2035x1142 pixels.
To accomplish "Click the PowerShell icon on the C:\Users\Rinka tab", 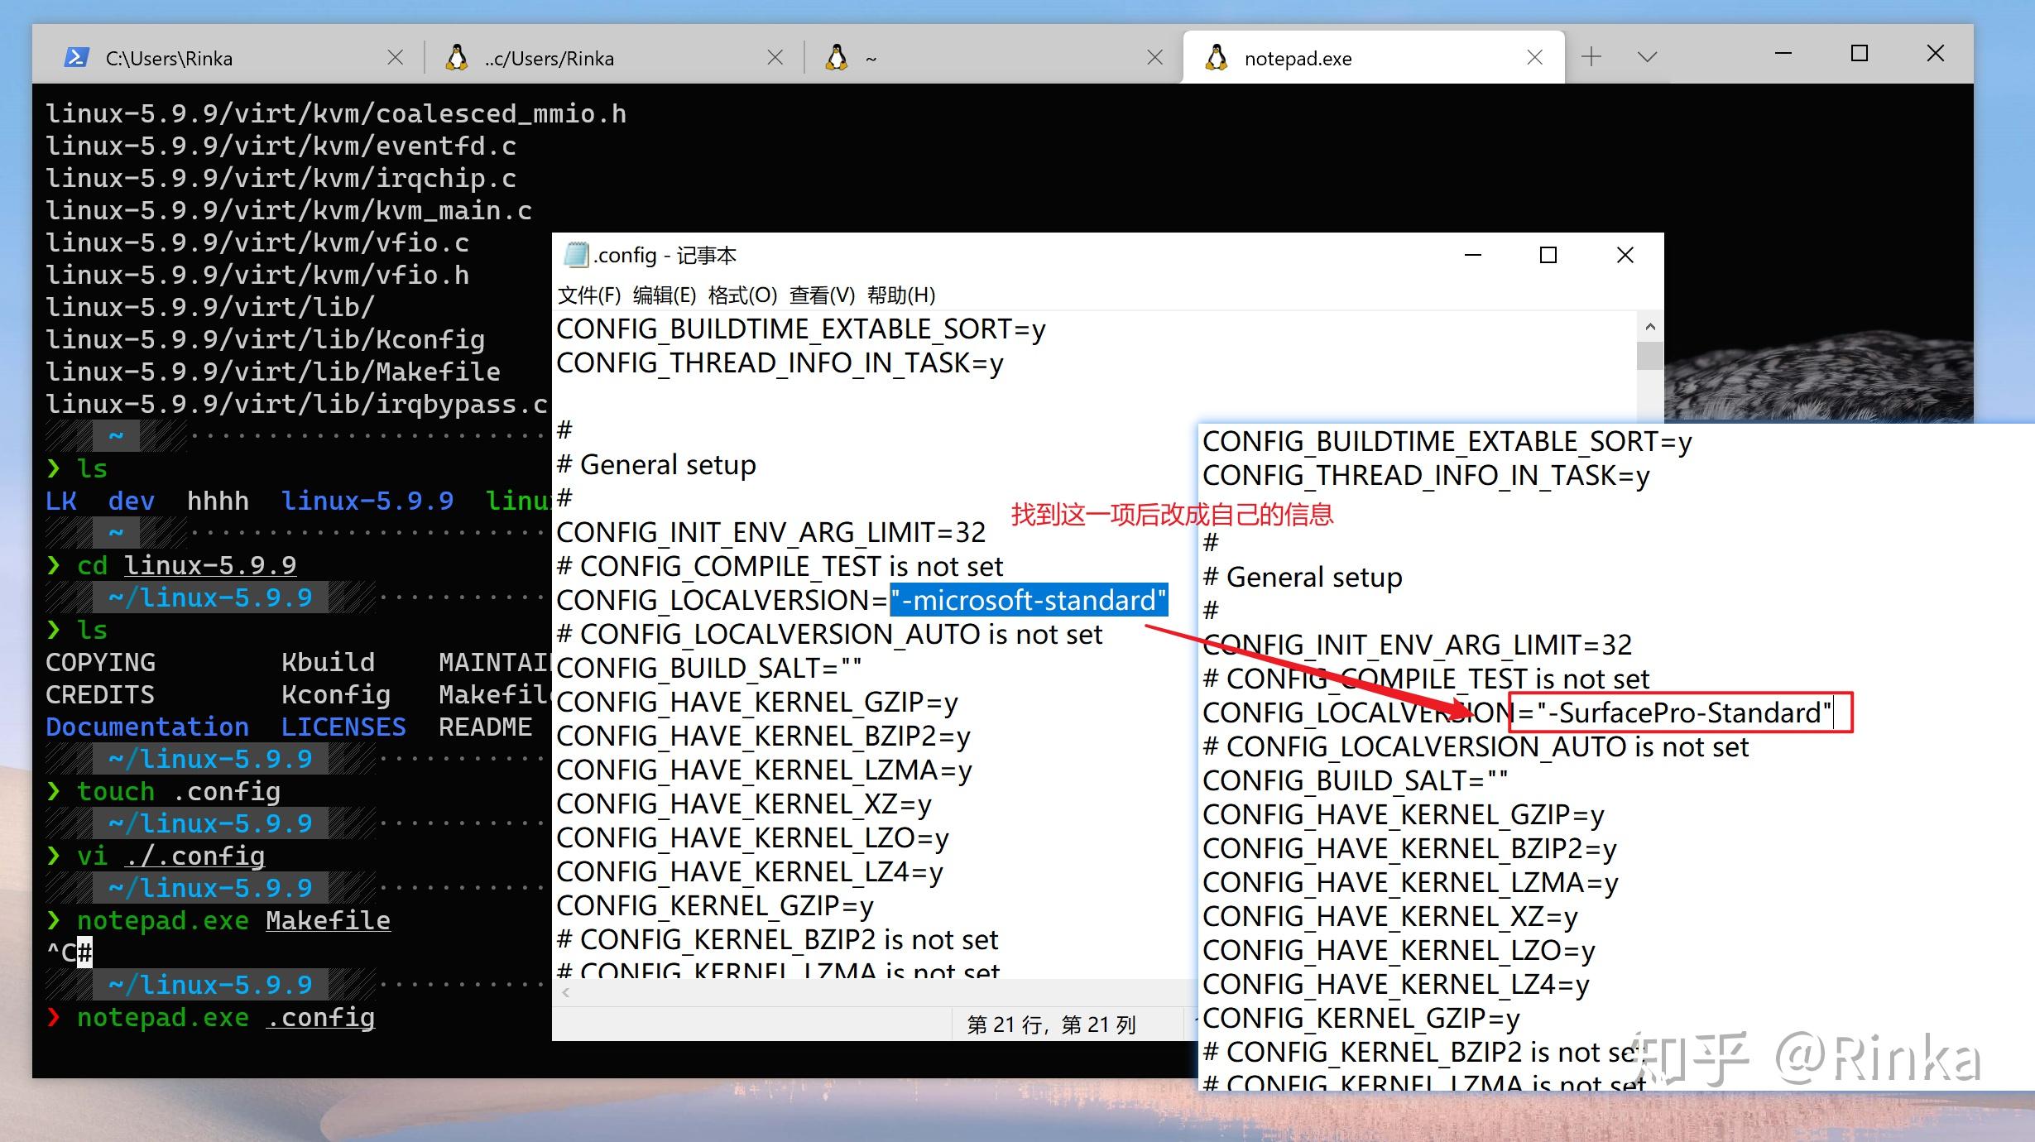I will 76,58.
